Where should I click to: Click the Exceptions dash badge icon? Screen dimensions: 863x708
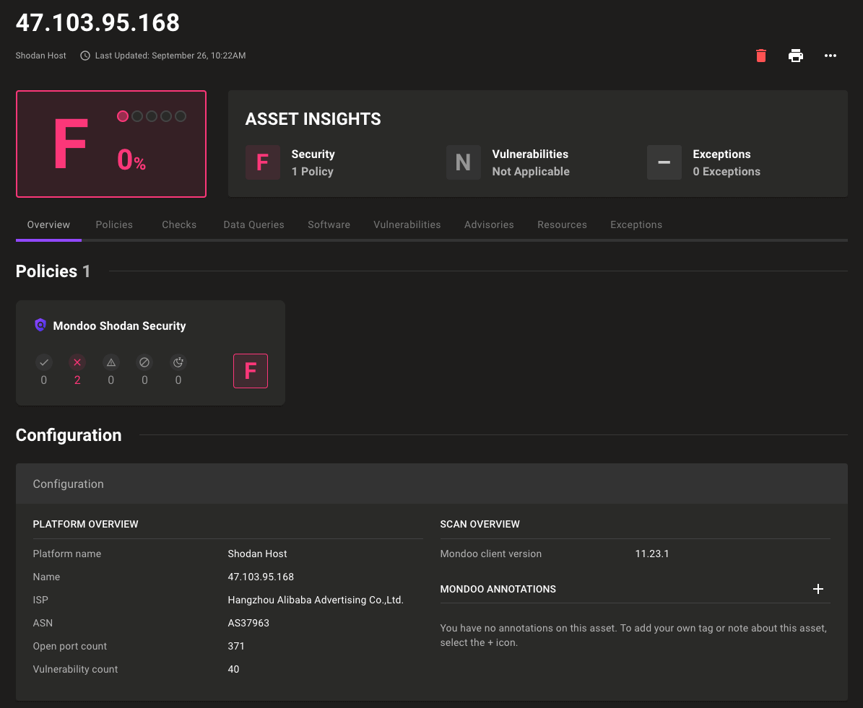pos(664,162)
